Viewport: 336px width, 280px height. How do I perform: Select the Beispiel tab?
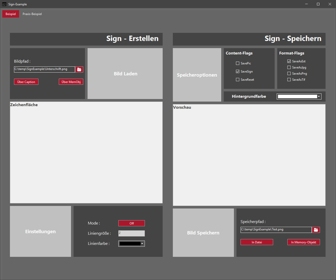pyautogui.click(x=10, y=14)
